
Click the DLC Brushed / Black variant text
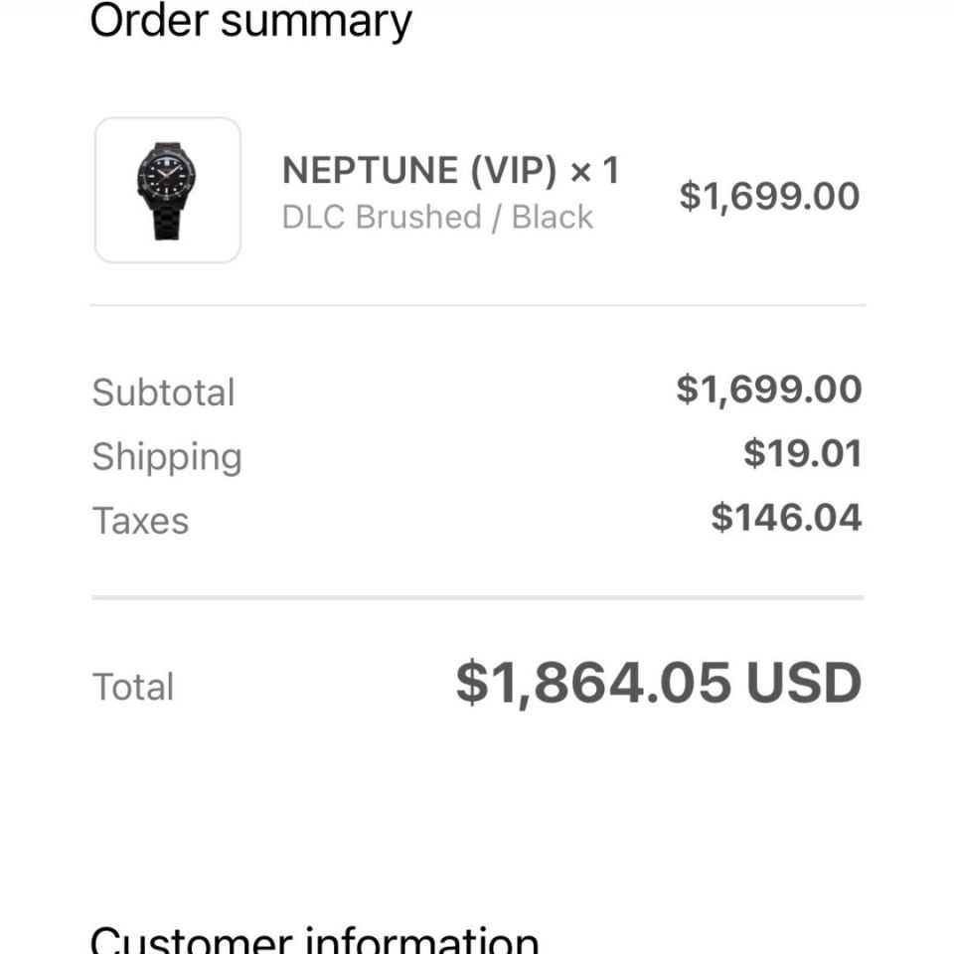click(x=437, y=217)
